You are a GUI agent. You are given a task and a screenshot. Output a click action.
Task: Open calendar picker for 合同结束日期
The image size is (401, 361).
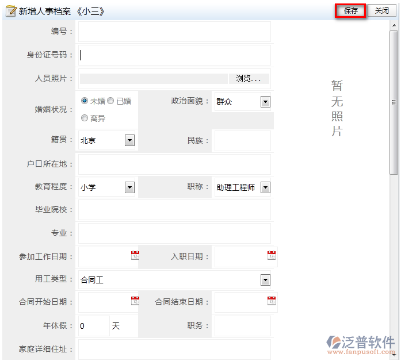272,301
